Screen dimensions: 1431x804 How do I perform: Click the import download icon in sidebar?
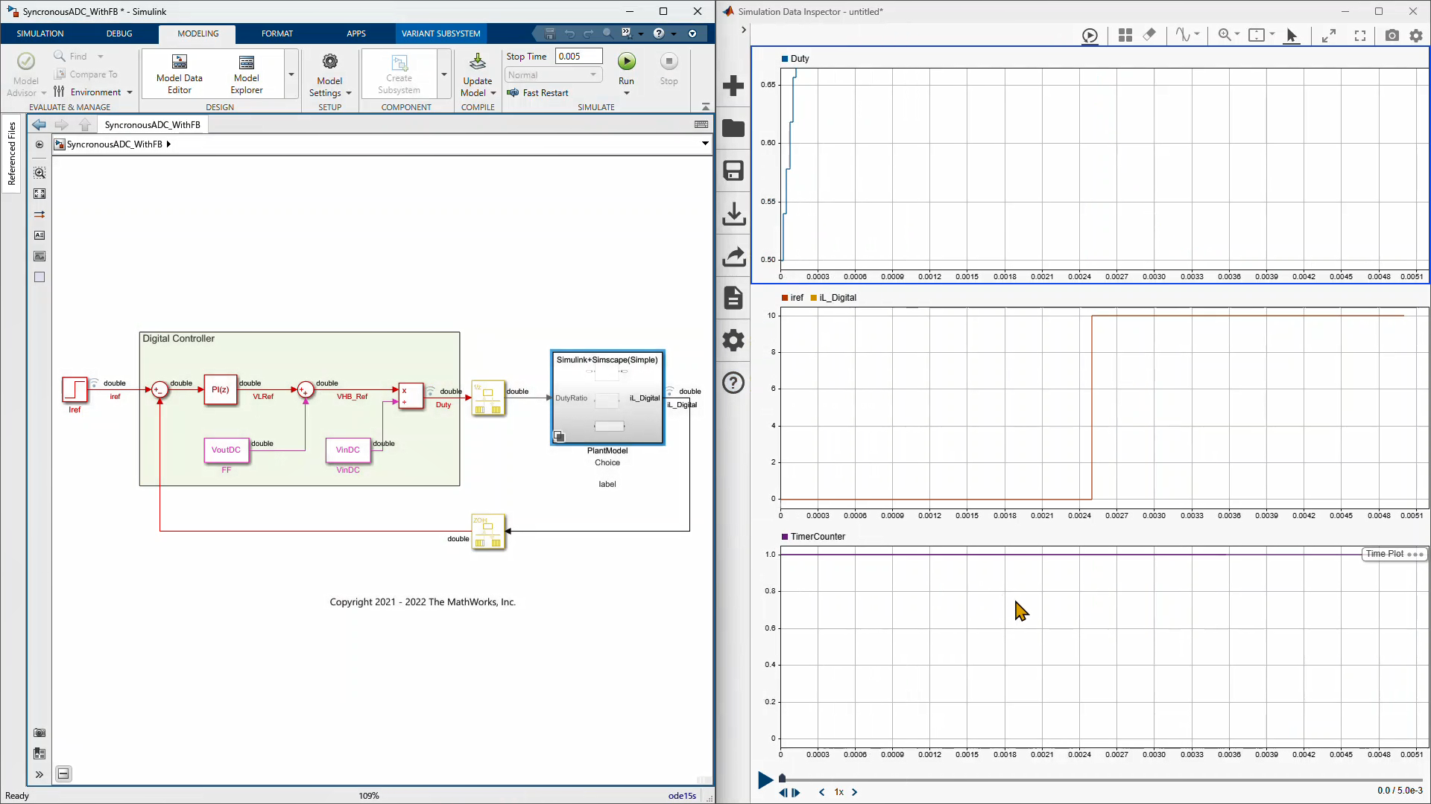coord(733,214)
